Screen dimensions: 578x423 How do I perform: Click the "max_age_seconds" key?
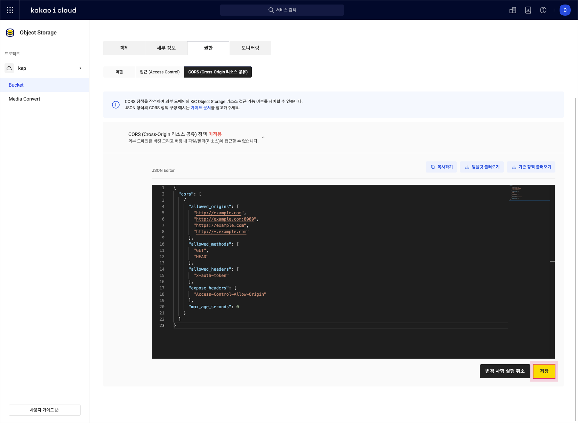(x=210, y=307)
